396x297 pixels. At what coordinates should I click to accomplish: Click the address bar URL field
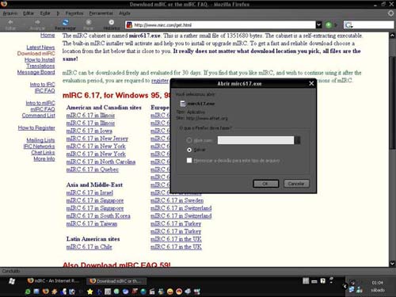220,25
